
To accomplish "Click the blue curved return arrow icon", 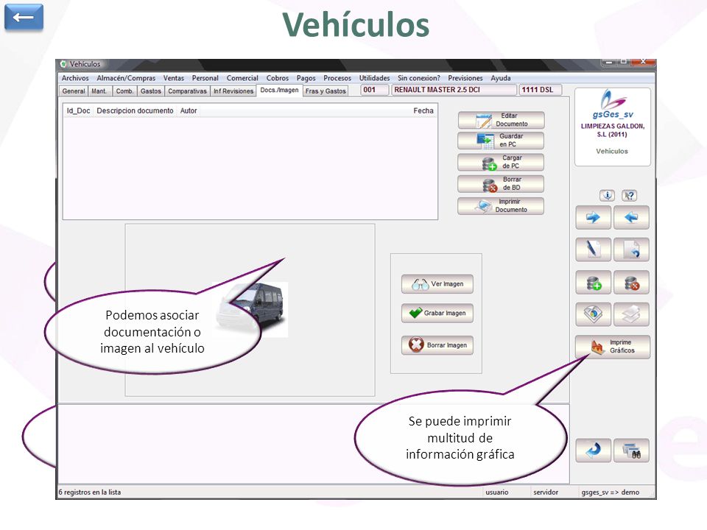I will 594,451.
